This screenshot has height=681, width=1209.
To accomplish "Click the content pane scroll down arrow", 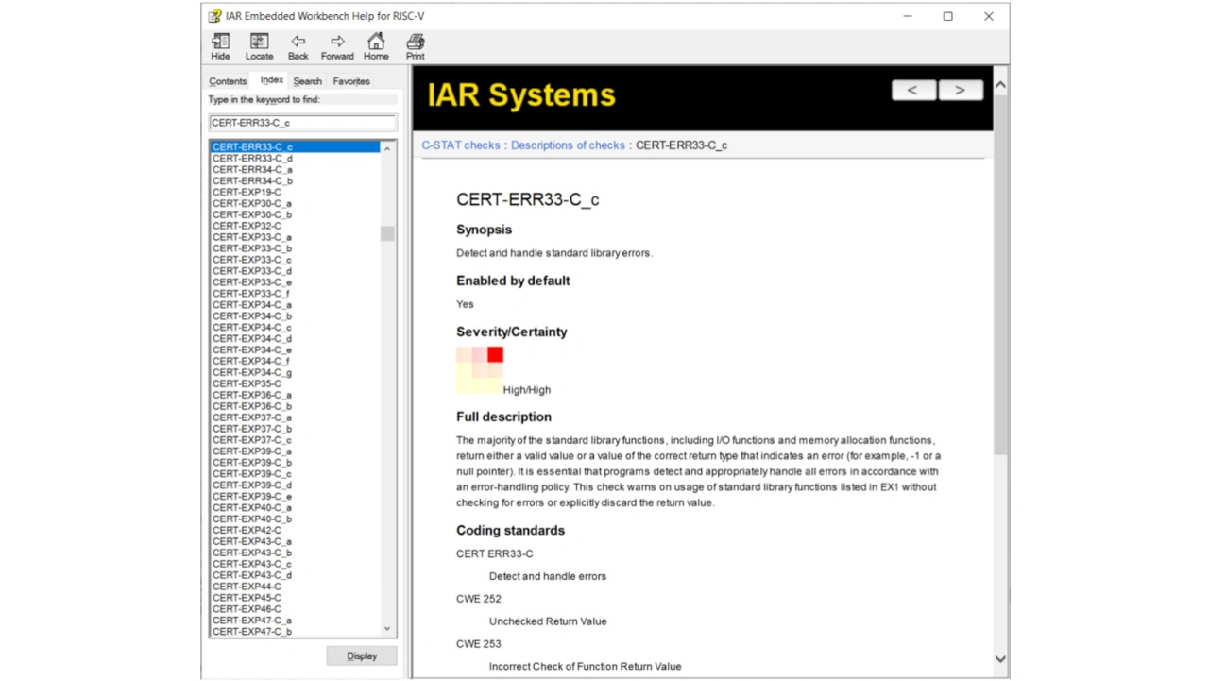I will pyautogui.click(x=1000, y=659).
